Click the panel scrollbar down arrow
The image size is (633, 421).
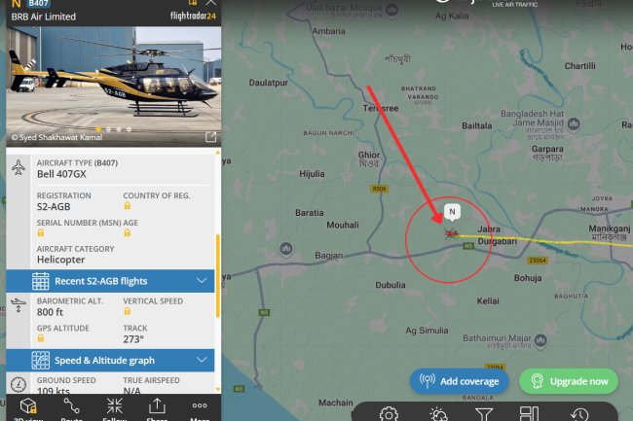click(x=218, y=389)
